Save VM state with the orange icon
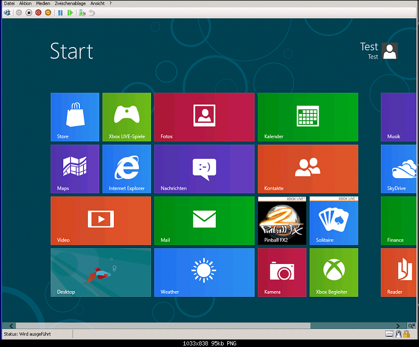Viewport: 419px width, 347px height. click(48, 13)
